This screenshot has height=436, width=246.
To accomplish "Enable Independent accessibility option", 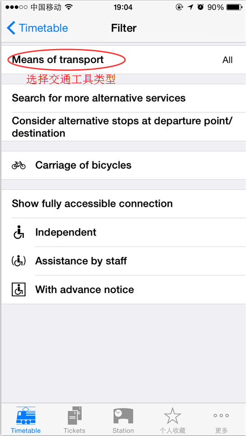I will click(123, 232).
